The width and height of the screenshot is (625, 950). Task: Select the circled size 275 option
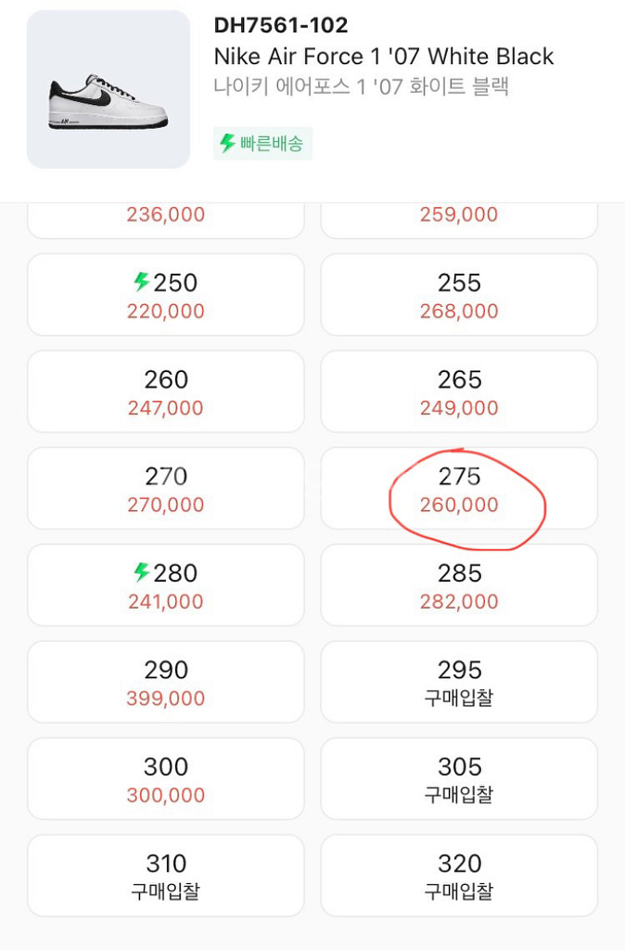pos(459,488)
